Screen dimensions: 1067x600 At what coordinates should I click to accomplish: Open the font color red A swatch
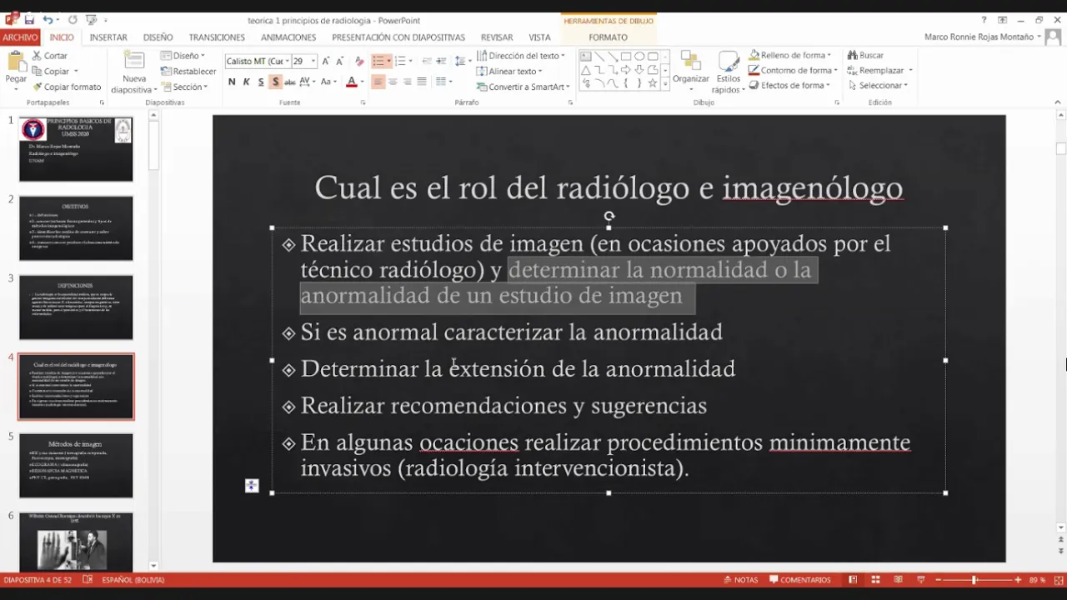(x=351, y=82)
